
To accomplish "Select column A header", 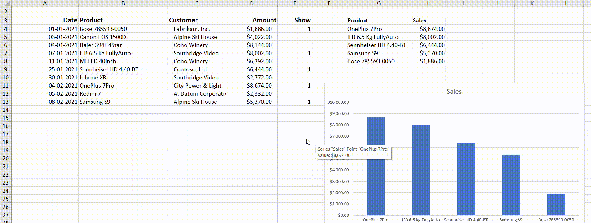I will pos(45,3).
